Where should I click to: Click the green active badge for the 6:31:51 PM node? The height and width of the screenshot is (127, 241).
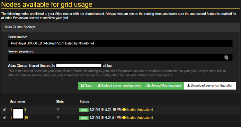84,118
